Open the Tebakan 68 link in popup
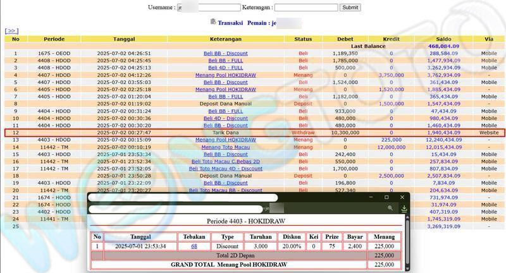Screen dimensions: 506x273 point(194,246)
